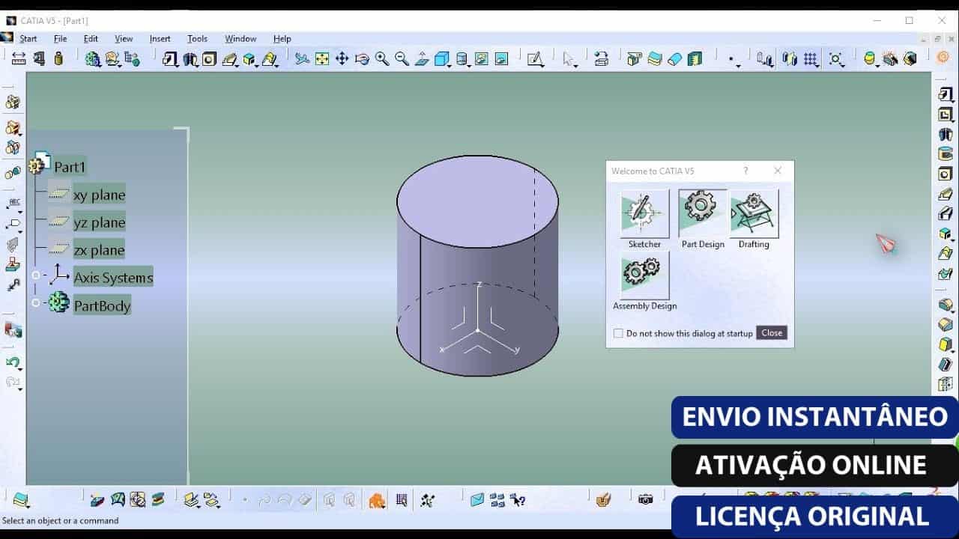Click the Fit All In icon
The width and height of the screenshot is (959, 539).
click(322, 59)
